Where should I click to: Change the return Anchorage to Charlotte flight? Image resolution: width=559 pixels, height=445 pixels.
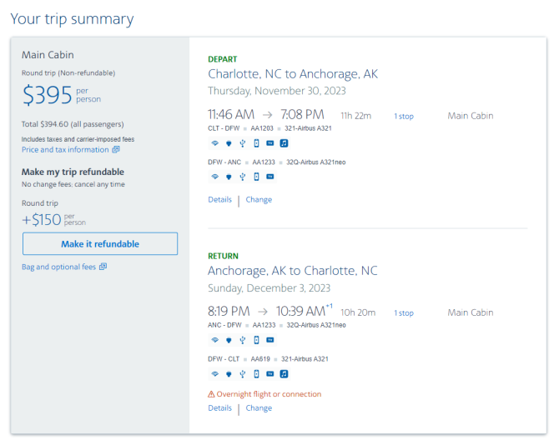click(259, 408)
